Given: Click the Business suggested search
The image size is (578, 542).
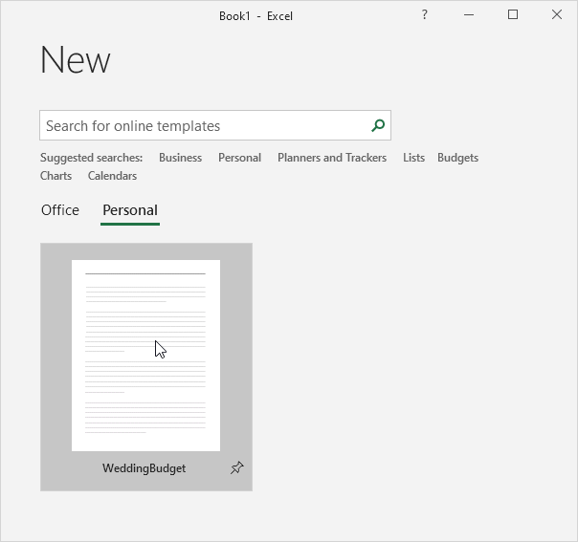Looking at the screenshot, I should 180,158.
